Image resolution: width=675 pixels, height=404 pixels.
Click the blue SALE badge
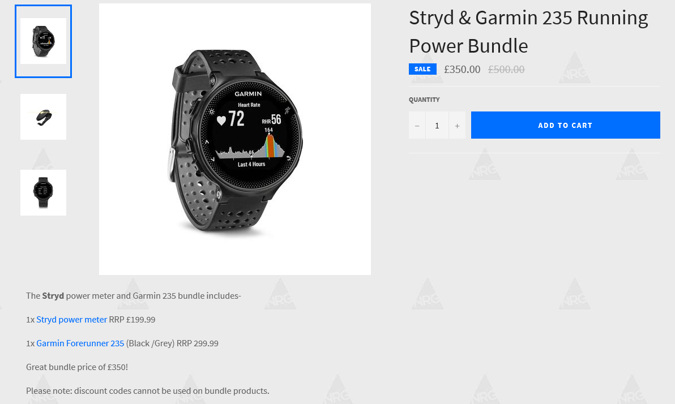(422, 69)
